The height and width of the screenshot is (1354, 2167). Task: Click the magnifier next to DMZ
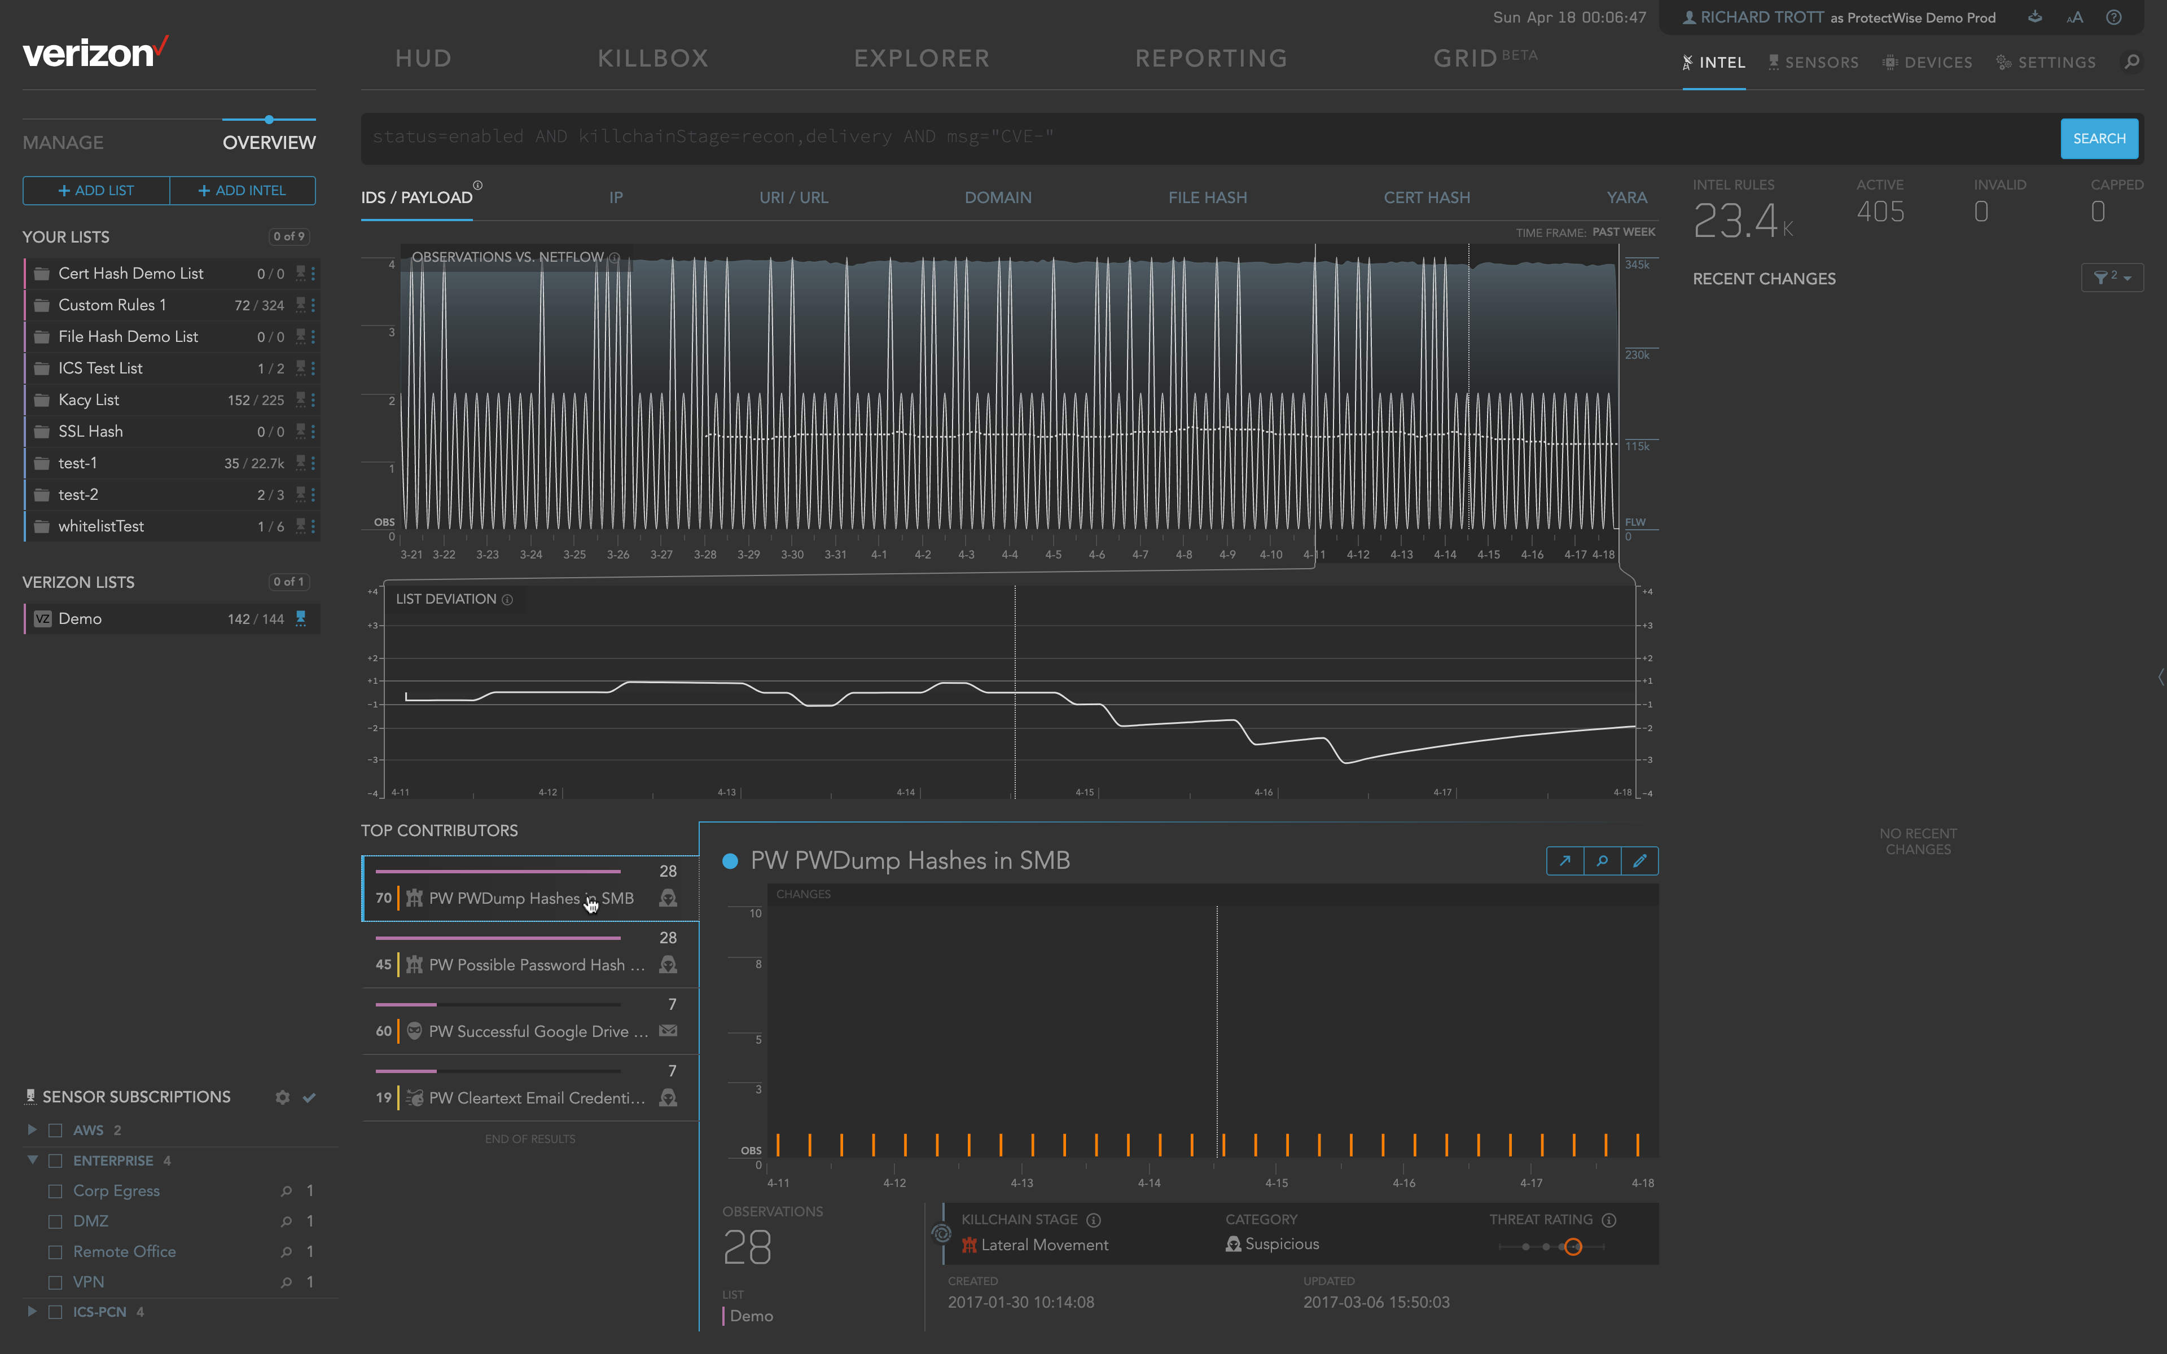tap(287, 1221)
